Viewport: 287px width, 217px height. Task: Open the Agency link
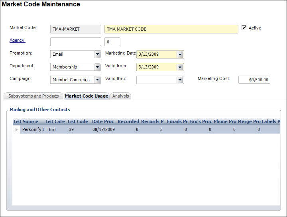point(18,40)
